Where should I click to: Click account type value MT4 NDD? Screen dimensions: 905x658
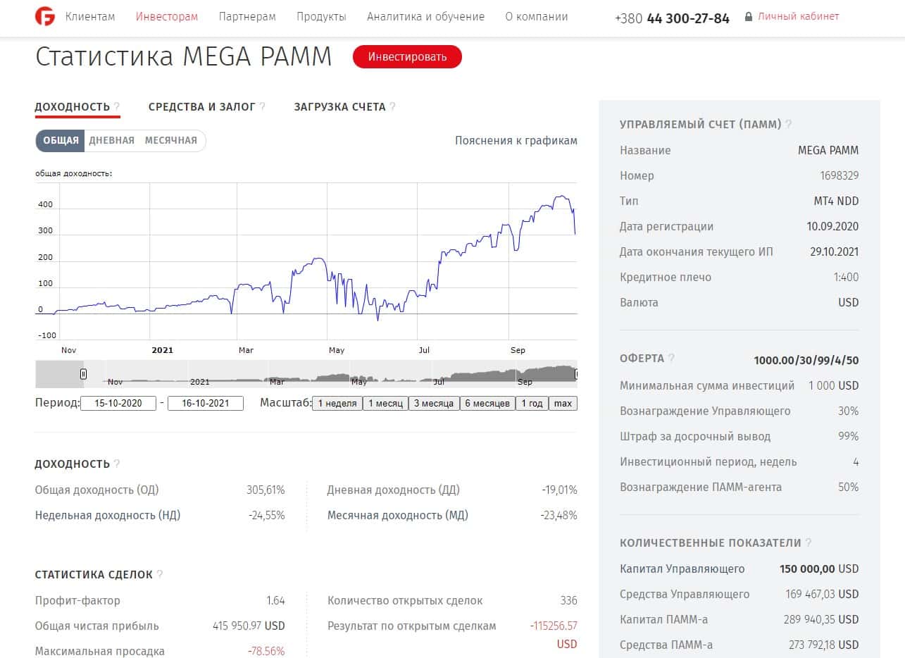point(836,201)
